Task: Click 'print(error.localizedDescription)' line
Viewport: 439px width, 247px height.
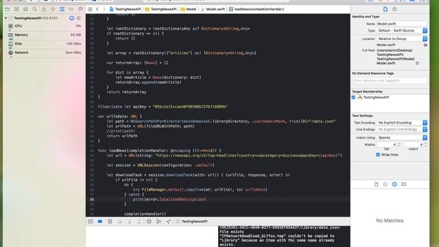Action: tap(169, 200)
